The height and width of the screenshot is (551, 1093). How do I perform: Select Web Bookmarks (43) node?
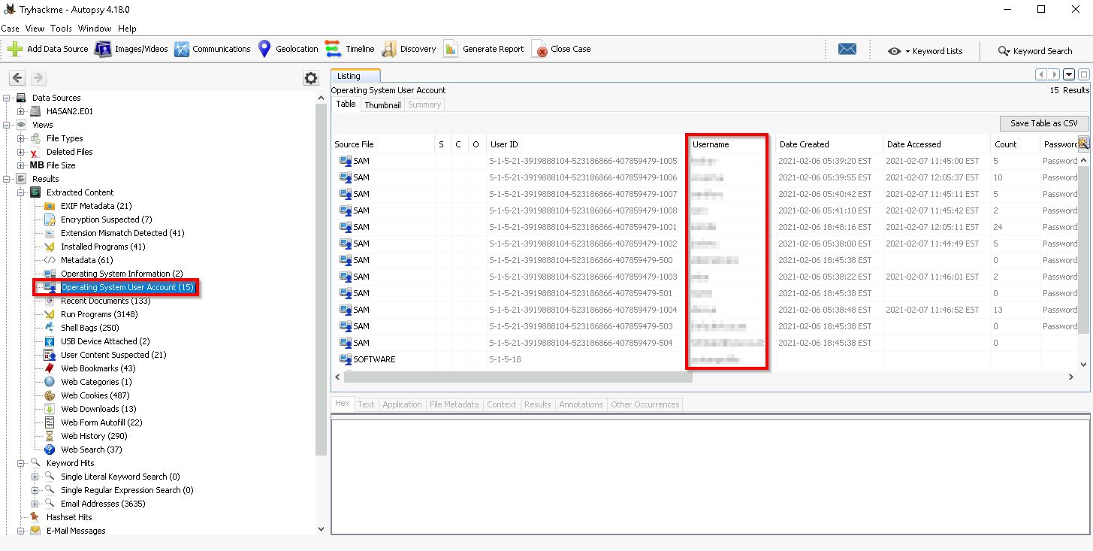98,368
